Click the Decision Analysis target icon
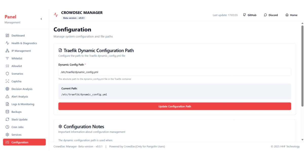 click(7, 89)
